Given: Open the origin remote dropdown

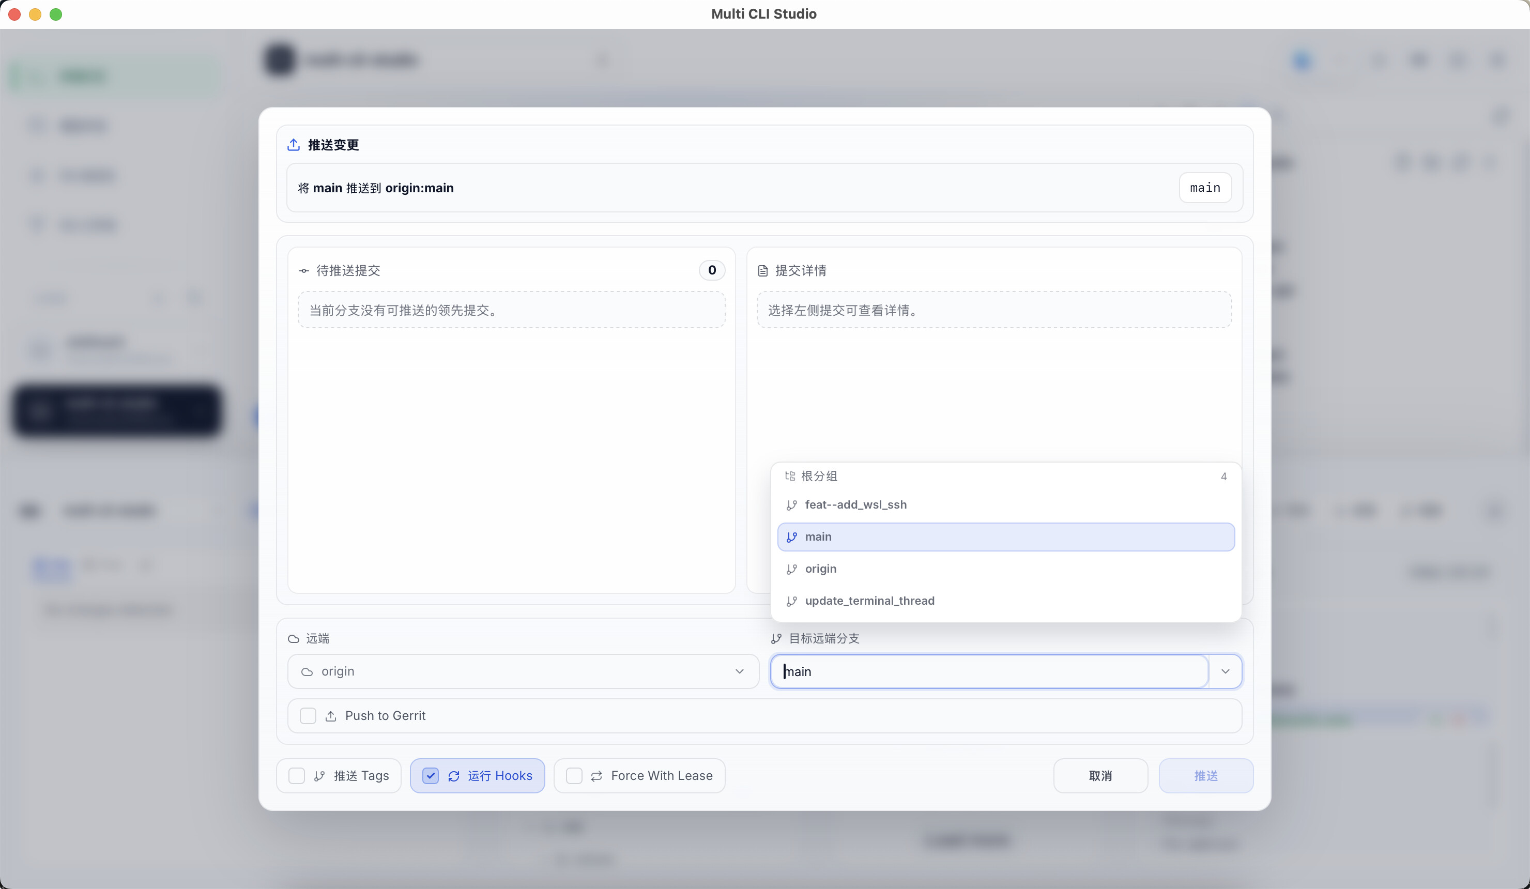Looking at the screenshot, I should [524, 671].
